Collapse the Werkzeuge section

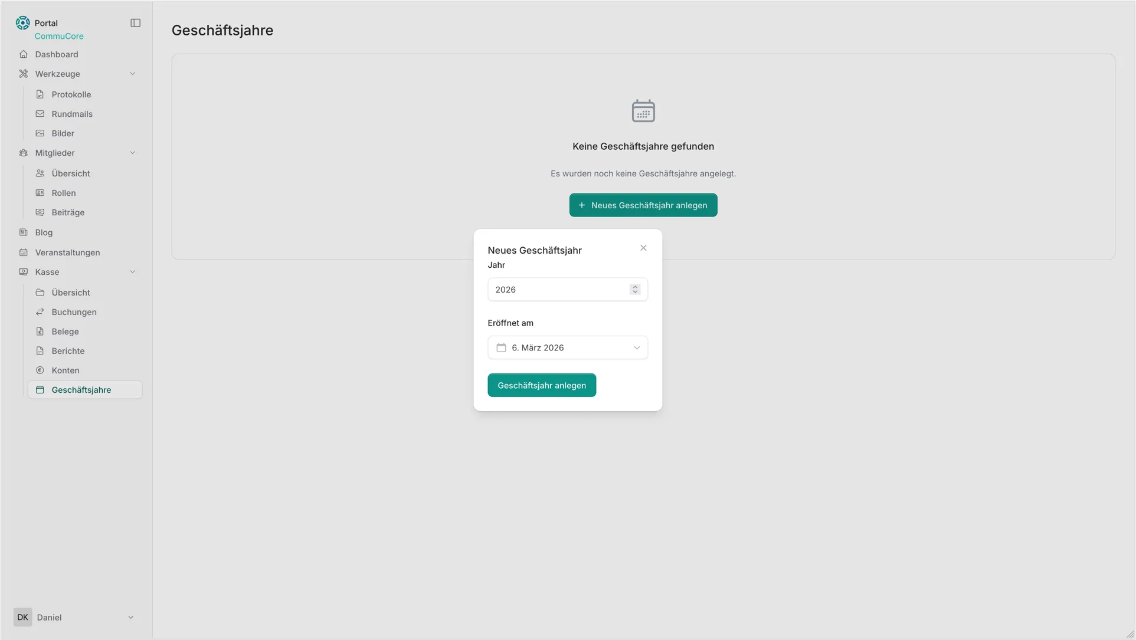132,74
